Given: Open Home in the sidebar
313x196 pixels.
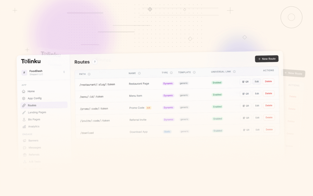Looking at the screenshot, I should point(31,91).
